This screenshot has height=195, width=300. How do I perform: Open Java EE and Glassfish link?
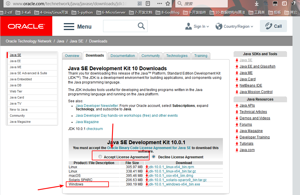point(257,66)
